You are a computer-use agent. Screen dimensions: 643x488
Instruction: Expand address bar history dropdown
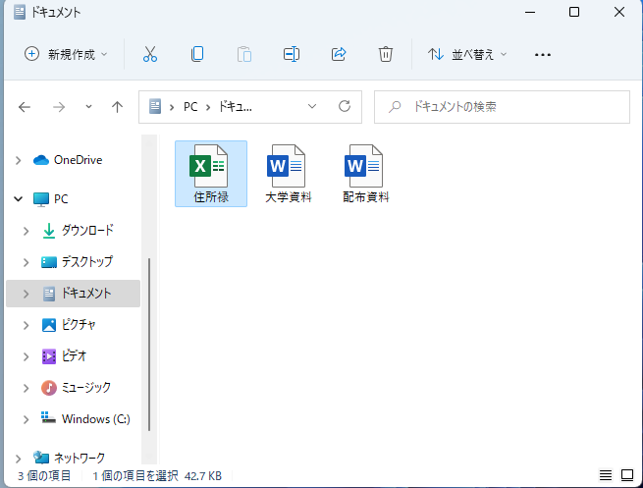[312, 106]
